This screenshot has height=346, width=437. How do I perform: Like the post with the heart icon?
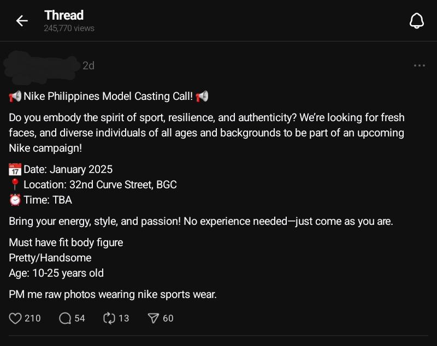(x=16, y=318)
